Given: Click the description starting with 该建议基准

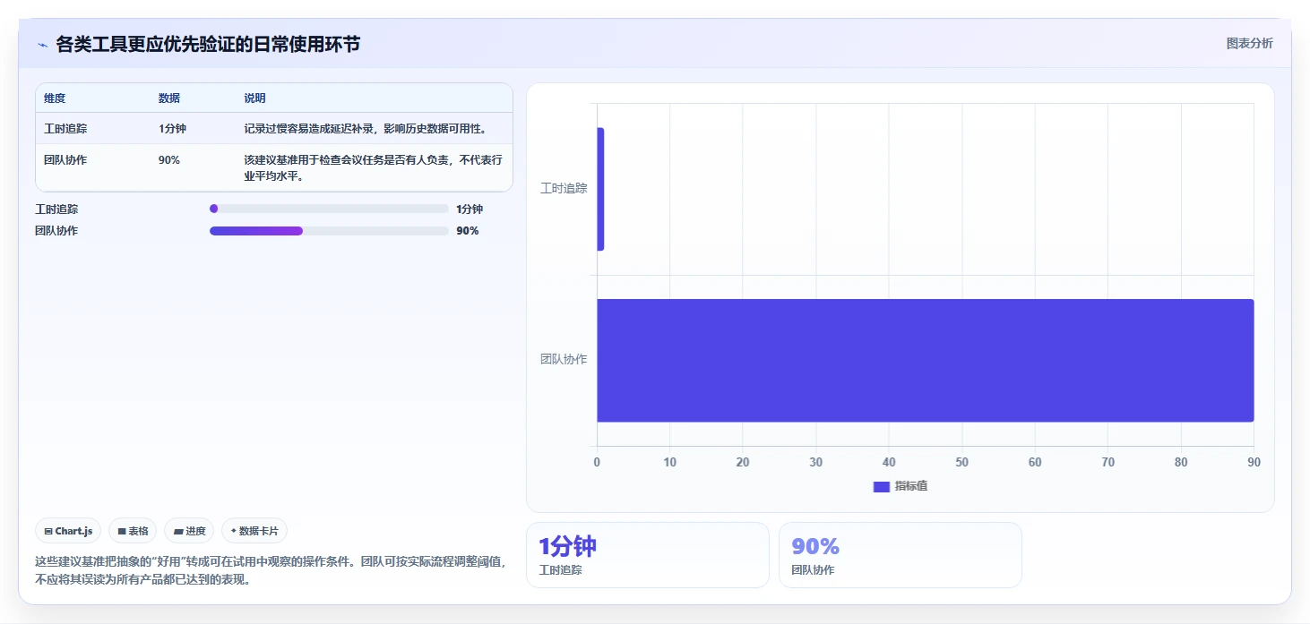Looking at the screenshot, I should (x=373, y=168).
